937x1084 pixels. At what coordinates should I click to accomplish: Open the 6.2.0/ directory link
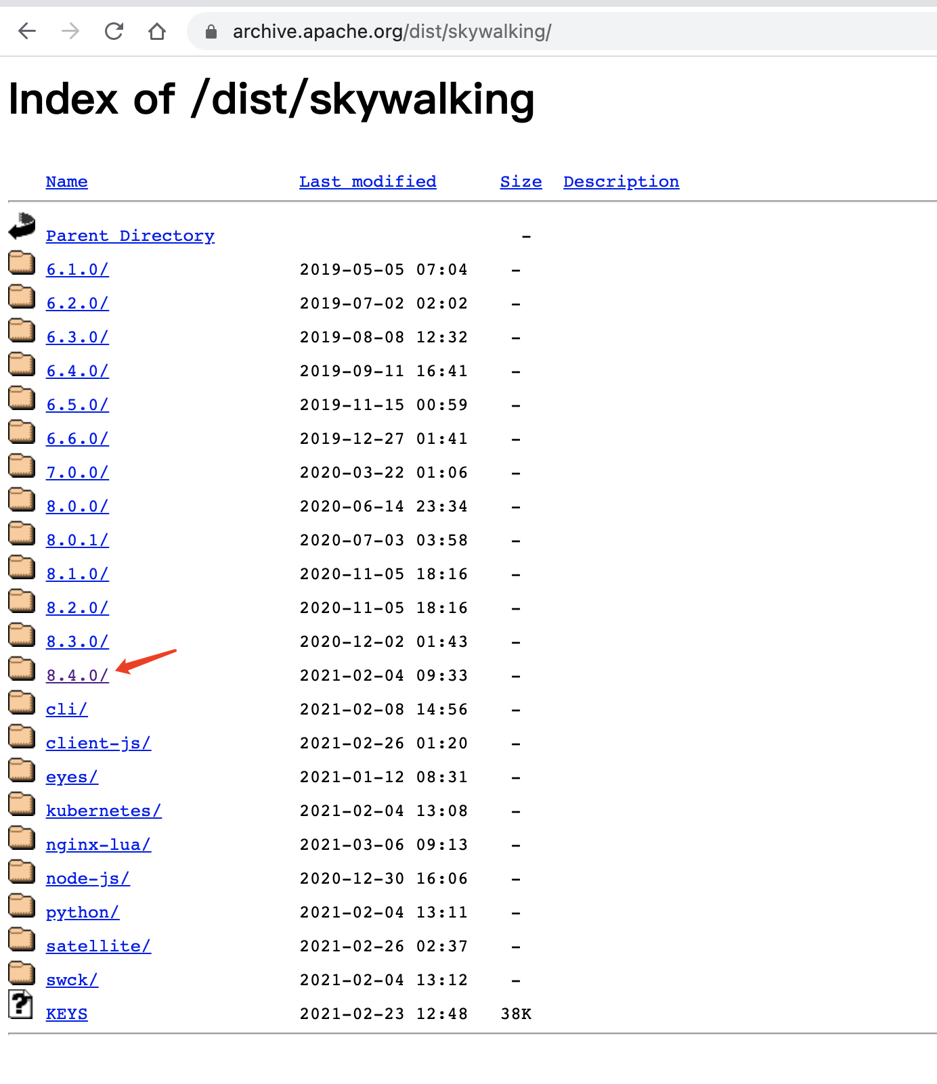(x=77, y=304)
